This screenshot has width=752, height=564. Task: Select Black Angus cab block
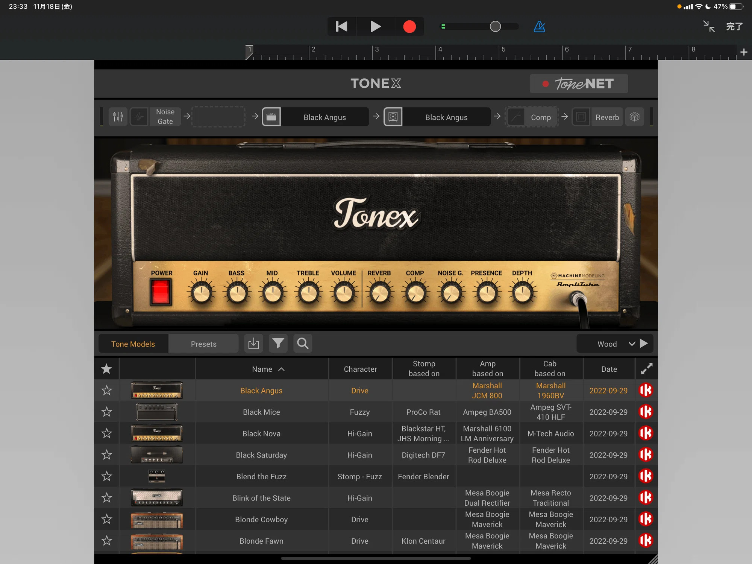(446, 117)
